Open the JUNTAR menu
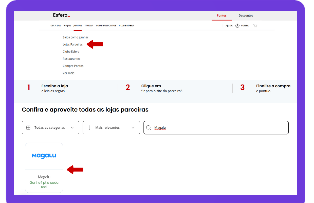This screenshot has height=203, width=314. [x=78, y=26]
